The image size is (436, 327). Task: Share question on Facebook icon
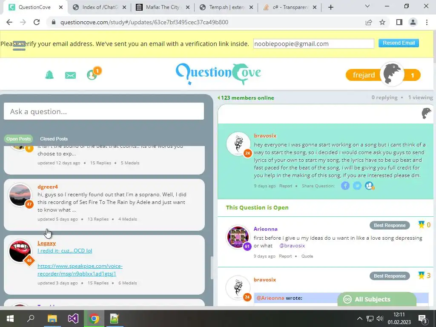[x=345, y=186]
